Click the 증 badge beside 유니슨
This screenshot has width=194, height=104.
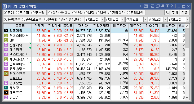(6, 97)
